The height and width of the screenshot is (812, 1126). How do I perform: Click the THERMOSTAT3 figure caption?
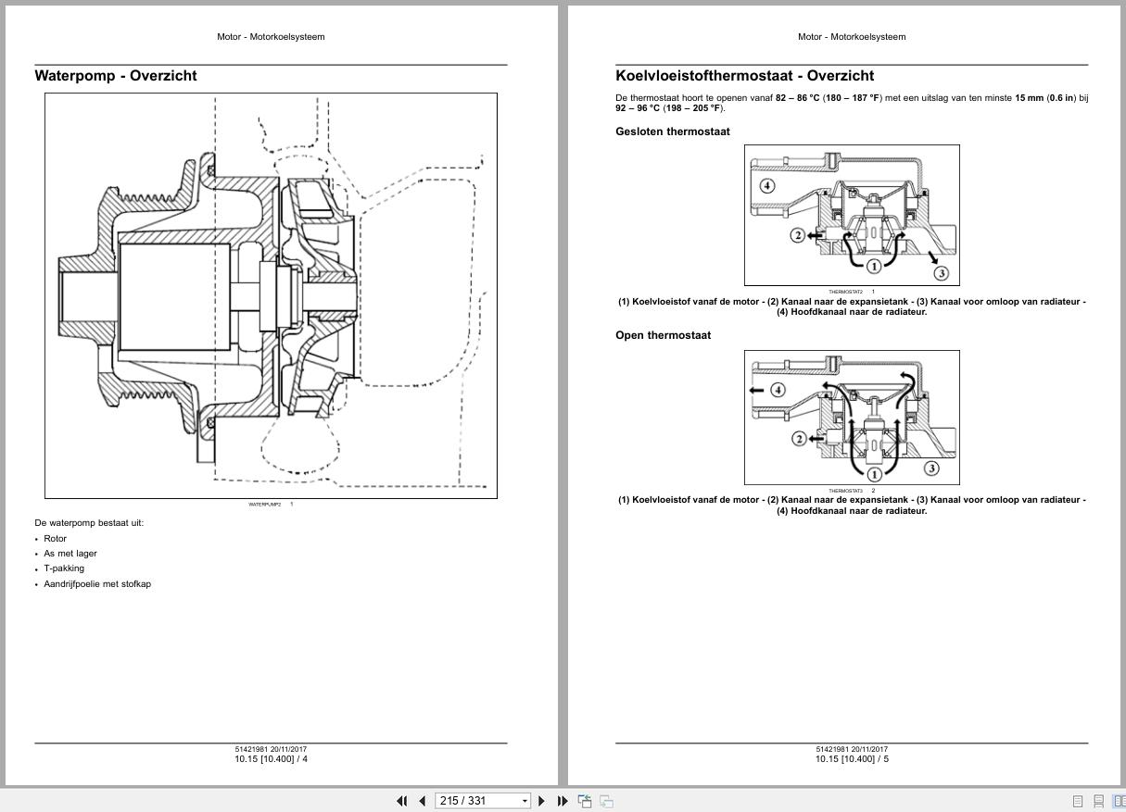coord(845,491)
